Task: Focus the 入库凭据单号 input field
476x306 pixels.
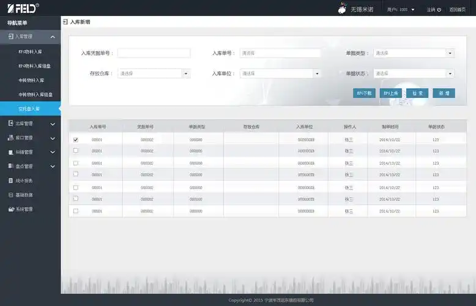Action: coord(154,53)
